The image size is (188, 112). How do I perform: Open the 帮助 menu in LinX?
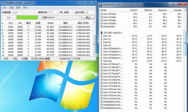pos(25,8)
